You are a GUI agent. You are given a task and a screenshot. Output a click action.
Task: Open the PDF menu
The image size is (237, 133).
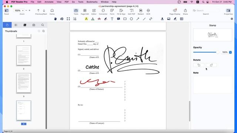pos(67,2)
